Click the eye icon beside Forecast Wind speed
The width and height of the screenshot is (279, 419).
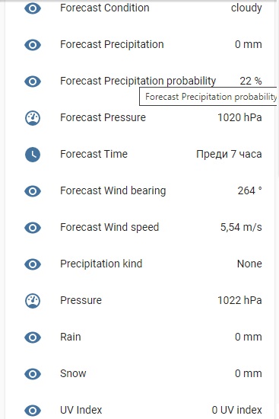pos(33,228)
